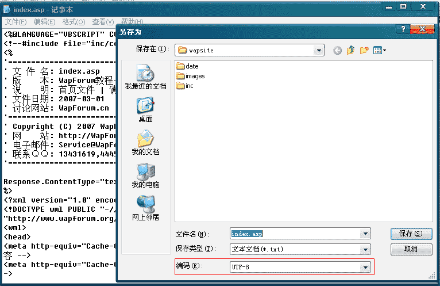Image resolution: width=440 pixels, height=286 pixels.
Task: Expand the wapsite save-in dropdown
Action: pos(319,50)
